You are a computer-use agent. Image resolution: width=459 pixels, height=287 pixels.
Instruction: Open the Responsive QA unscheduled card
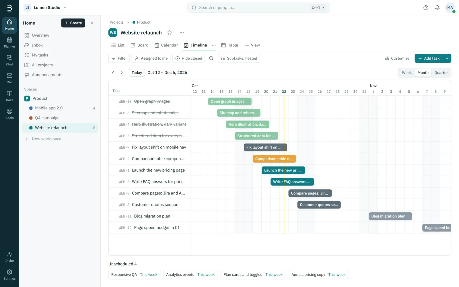click(135, 275)
